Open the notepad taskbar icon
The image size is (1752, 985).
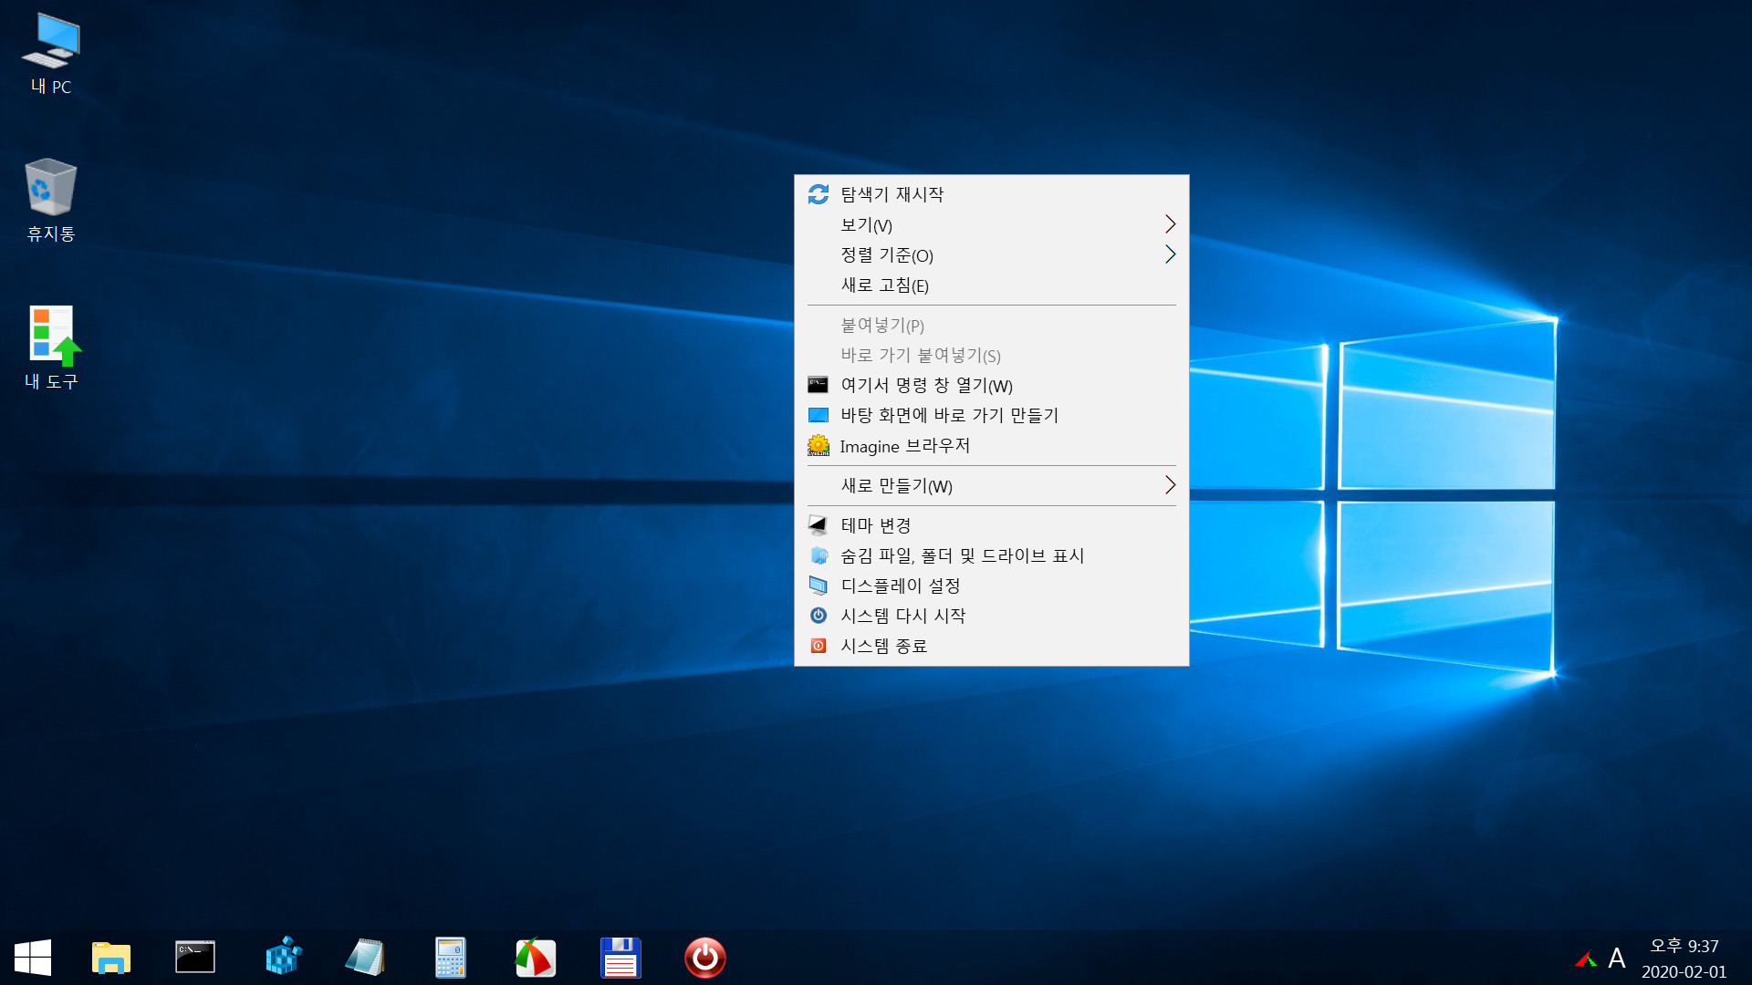[366, 958]
